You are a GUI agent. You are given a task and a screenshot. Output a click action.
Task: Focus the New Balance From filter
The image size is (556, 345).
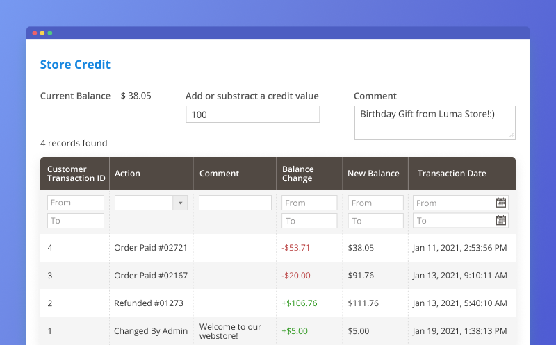(x=375, y=203)
